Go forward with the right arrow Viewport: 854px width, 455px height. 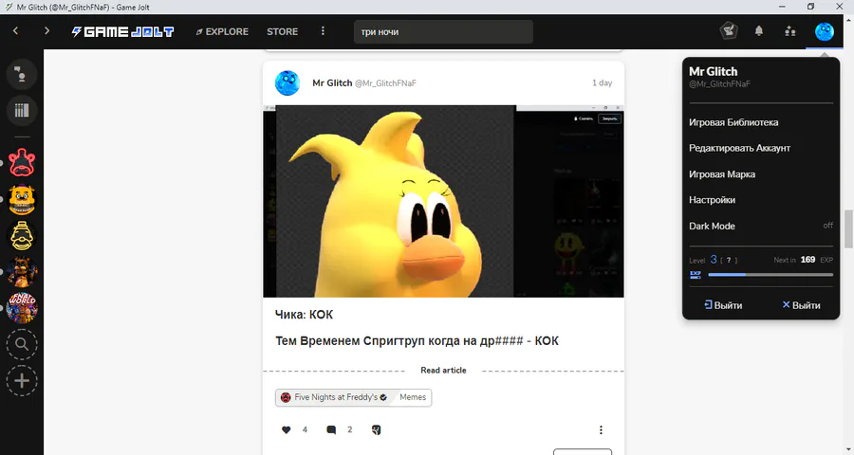(x=46, y=31)
